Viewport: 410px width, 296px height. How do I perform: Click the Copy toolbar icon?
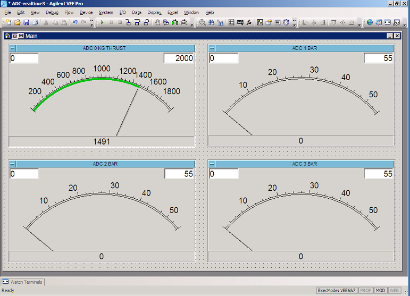(55, 22)
